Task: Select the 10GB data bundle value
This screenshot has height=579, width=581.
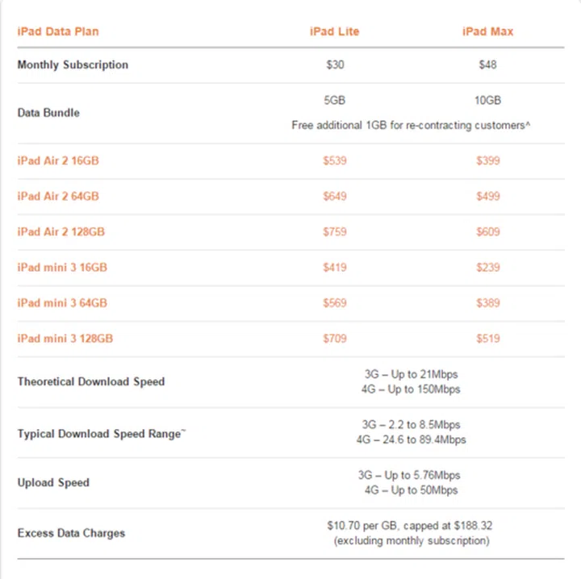Action: tap(487, 100)
